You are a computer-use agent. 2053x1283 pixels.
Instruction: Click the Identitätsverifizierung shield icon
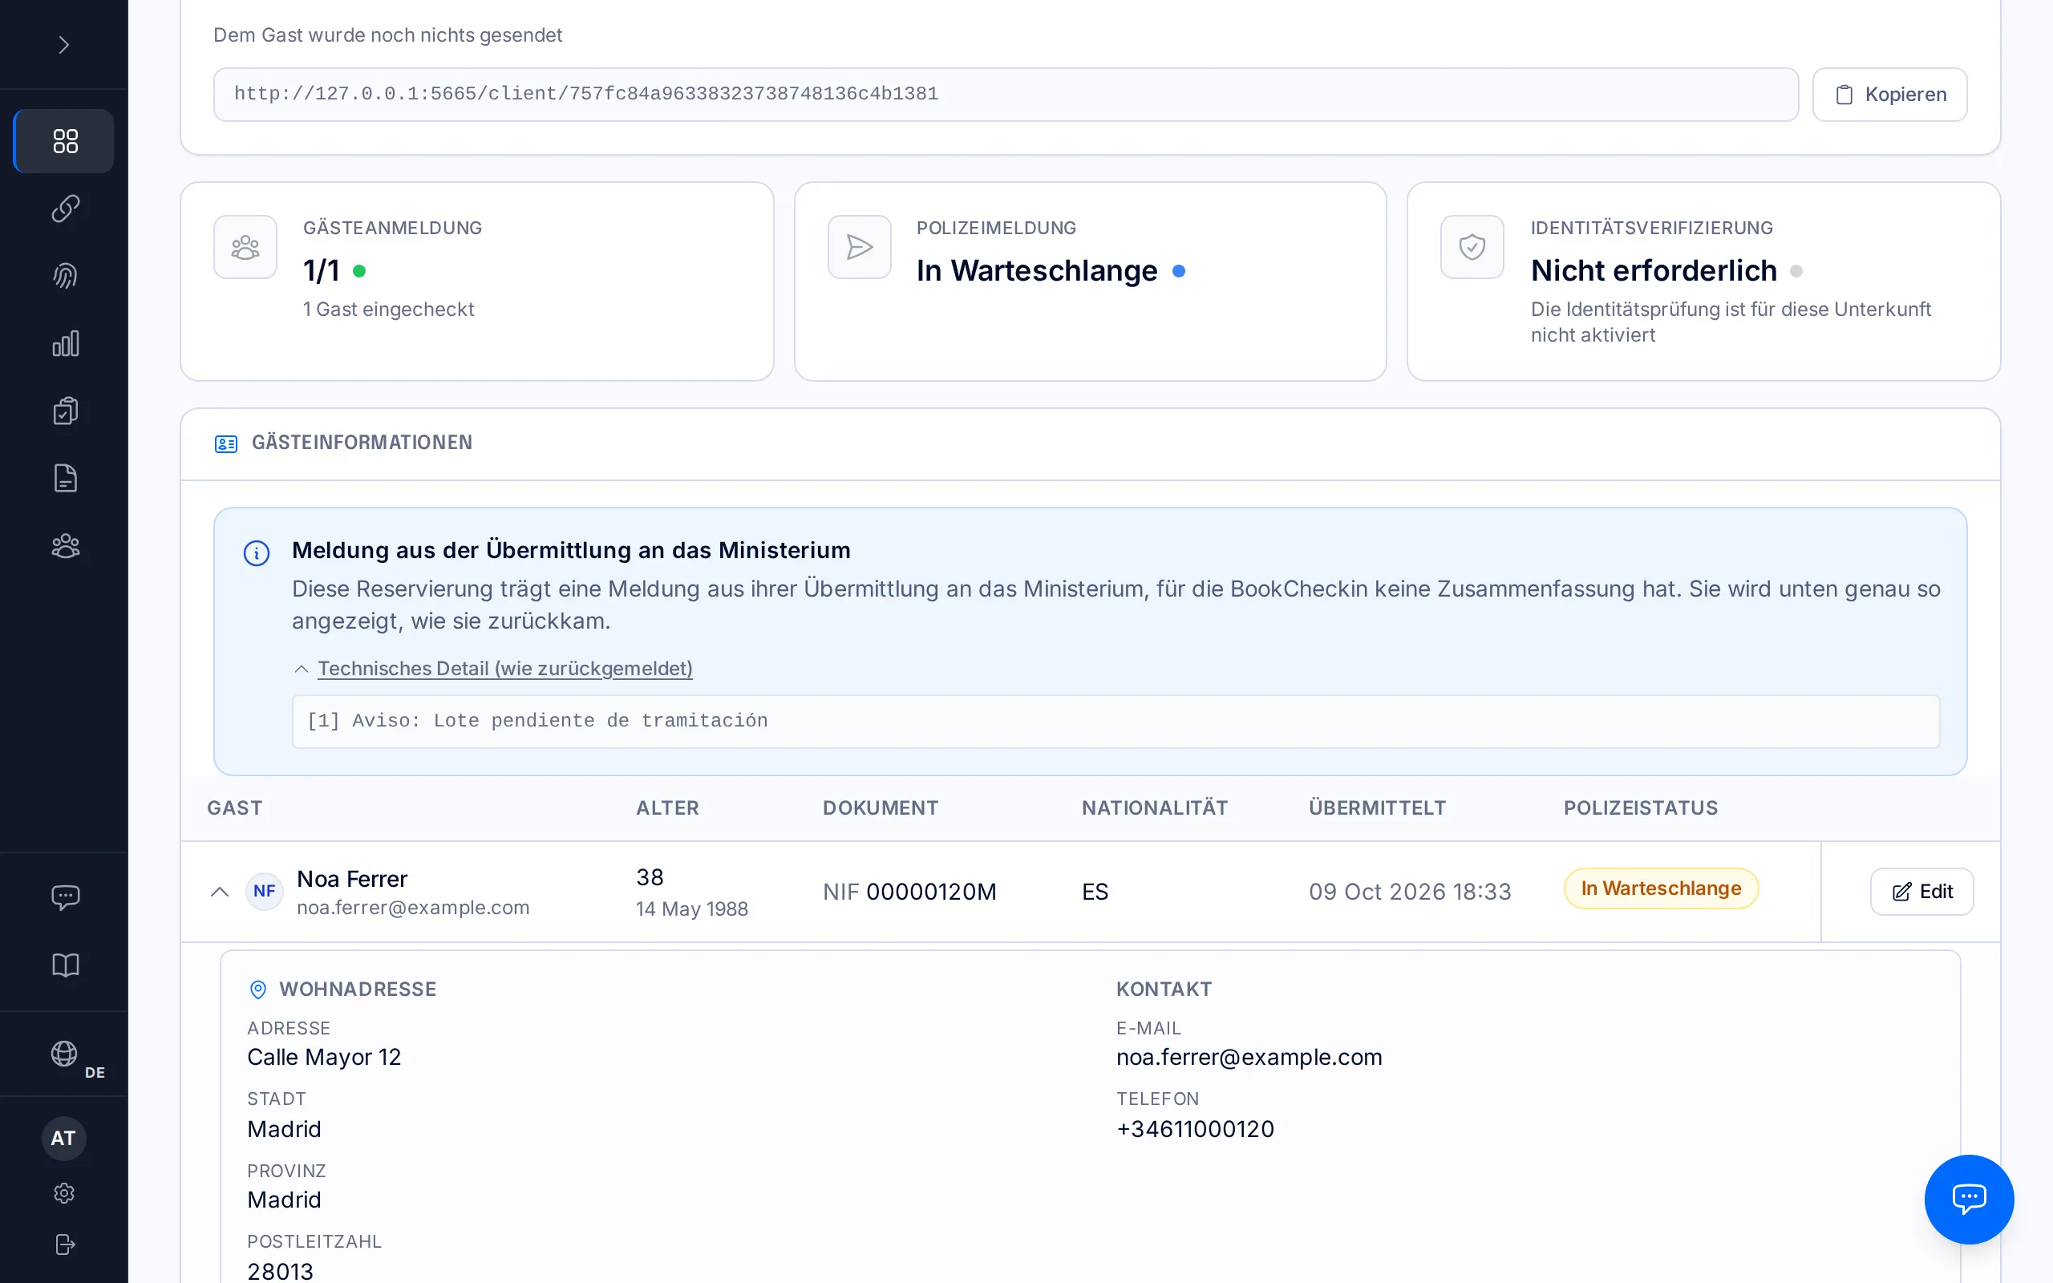tap(1472, 247)
